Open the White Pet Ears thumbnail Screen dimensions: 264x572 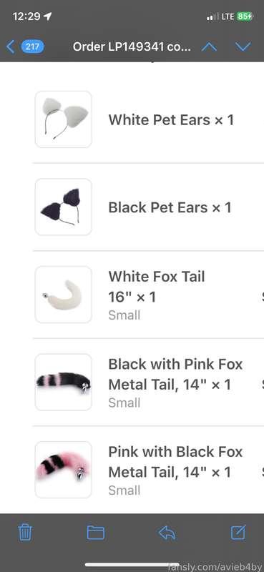(x=64, y=119)
